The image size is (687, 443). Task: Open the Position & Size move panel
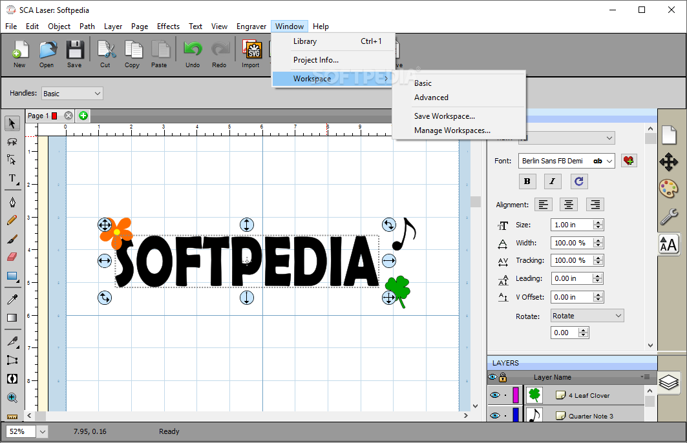669,162
